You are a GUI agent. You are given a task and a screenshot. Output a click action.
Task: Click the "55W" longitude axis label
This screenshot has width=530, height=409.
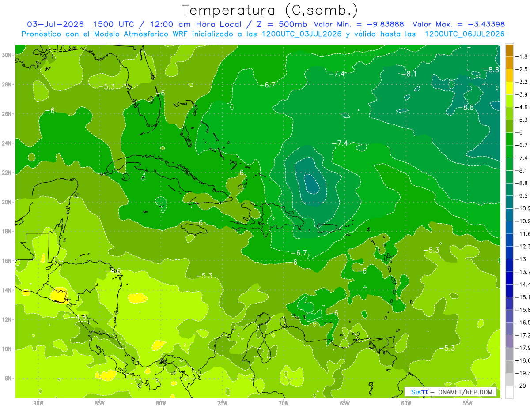coord(468,403)
